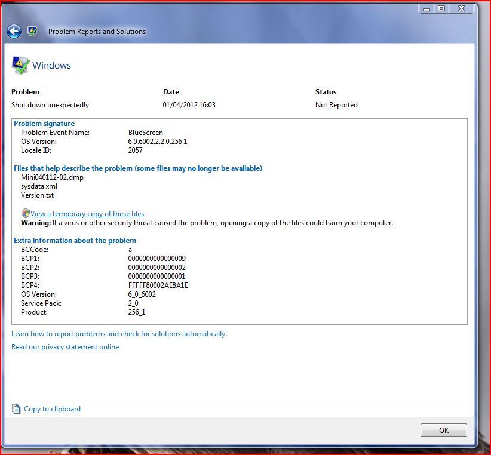This screenshot has height=455, width=491.
Task: Click the Problem Reports and Solutions title
Action: tap(97, 32)
